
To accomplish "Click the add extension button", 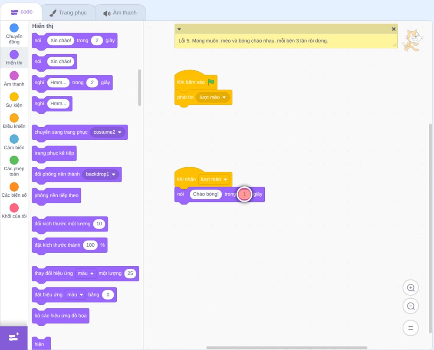I will 14,337.
